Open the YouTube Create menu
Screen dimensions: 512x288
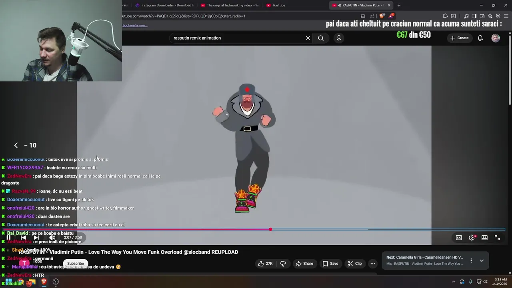(x=459, y=38)
